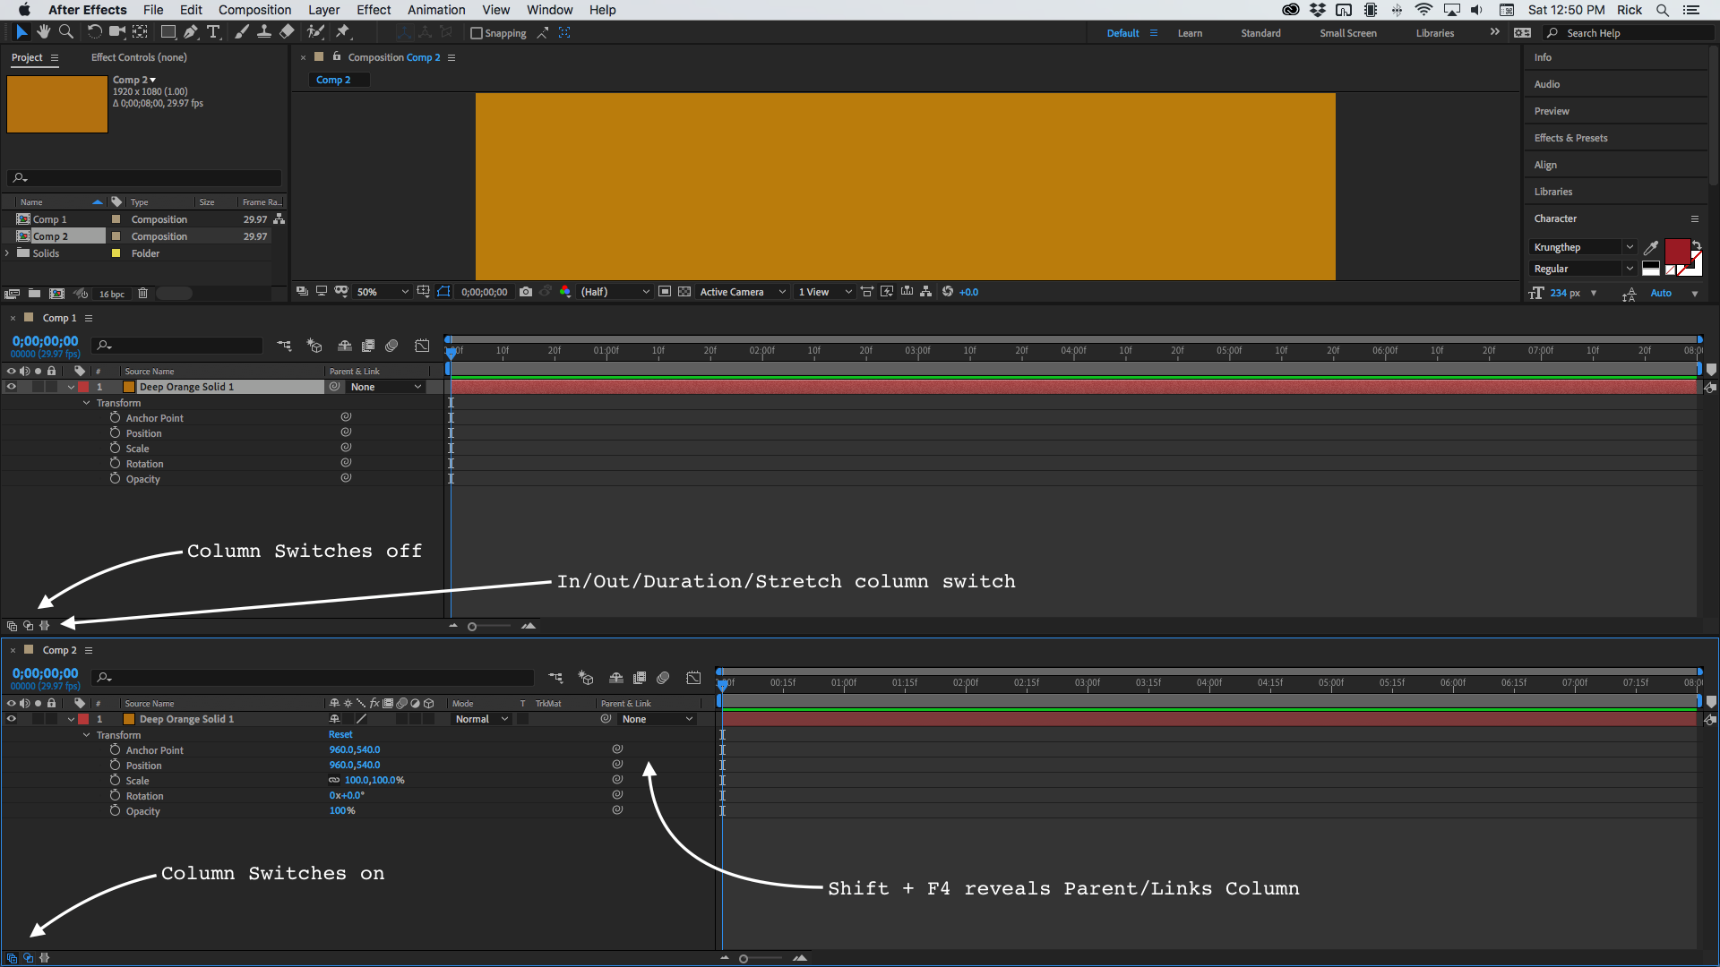This screenshot has width=1720, height=967.
Task: Open the Parent & Link dropdown set to None
Action: (657, 719)
